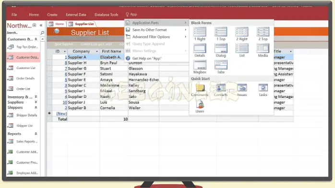Click the navigation pane search magnifier icon
Screen dimensions: 335x188
click(42, 33)
